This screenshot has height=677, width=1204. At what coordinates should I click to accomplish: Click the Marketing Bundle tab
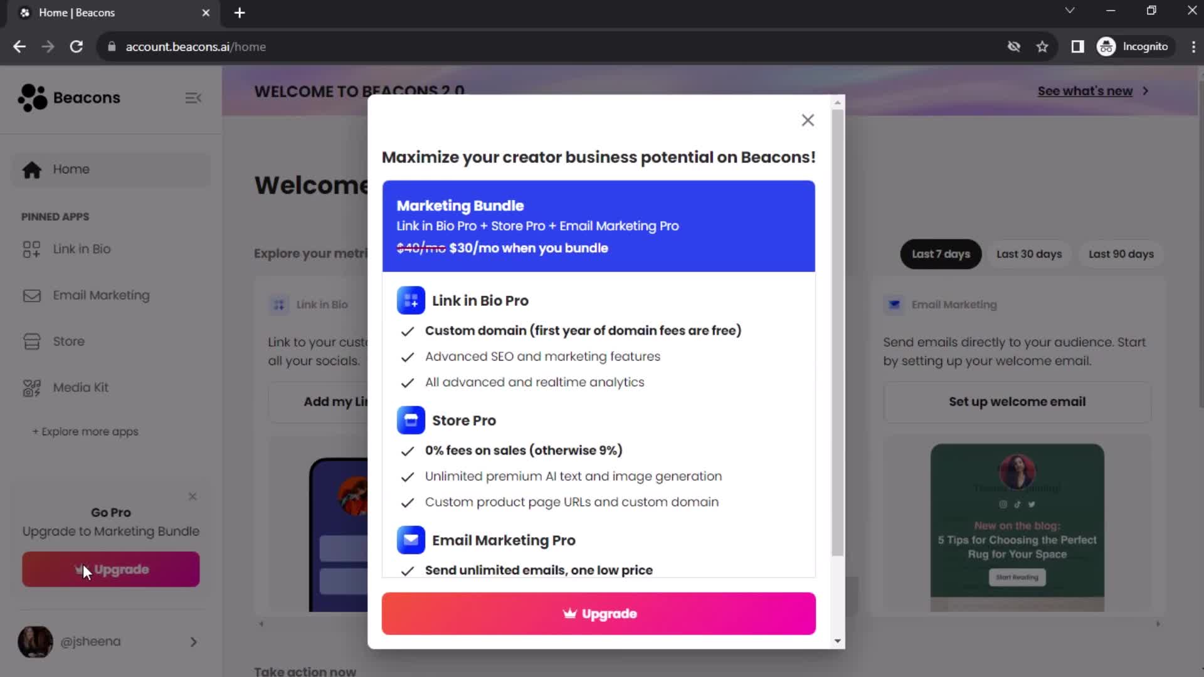click(x=598, y=226)
